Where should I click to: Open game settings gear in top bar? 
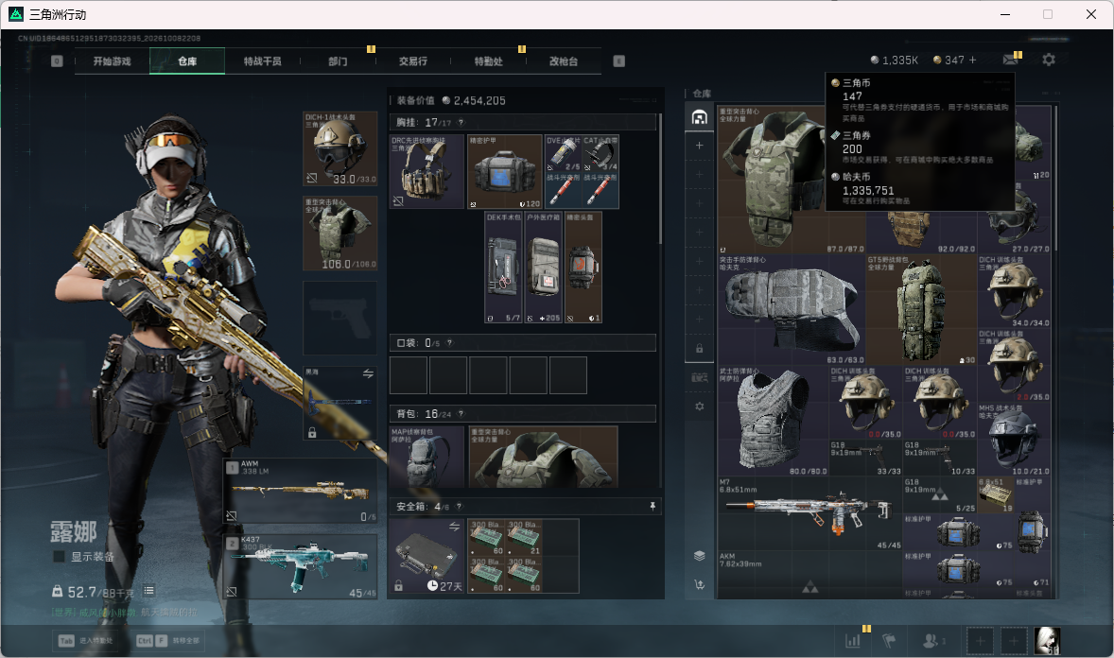tap(1049, 61)
